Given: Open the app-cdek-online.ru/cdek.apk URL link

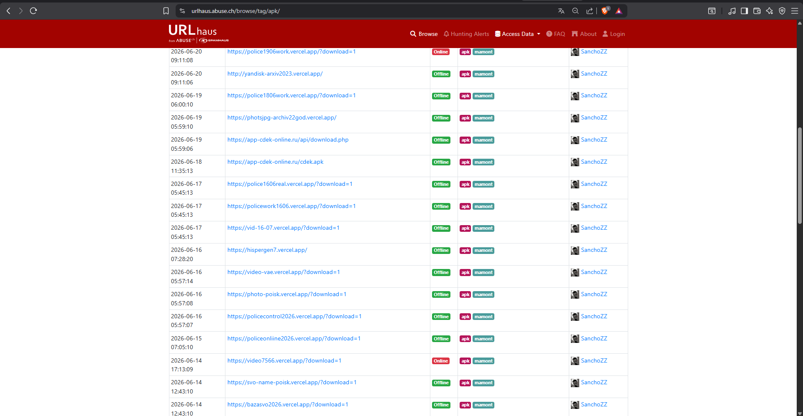Looking at the screenshot, I should coord(275,162).
